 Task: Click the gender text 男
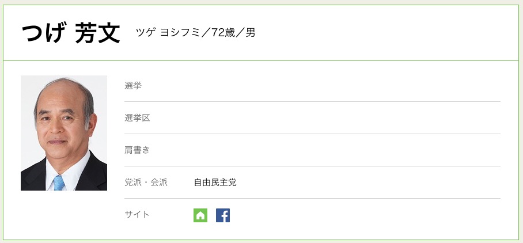251,32
